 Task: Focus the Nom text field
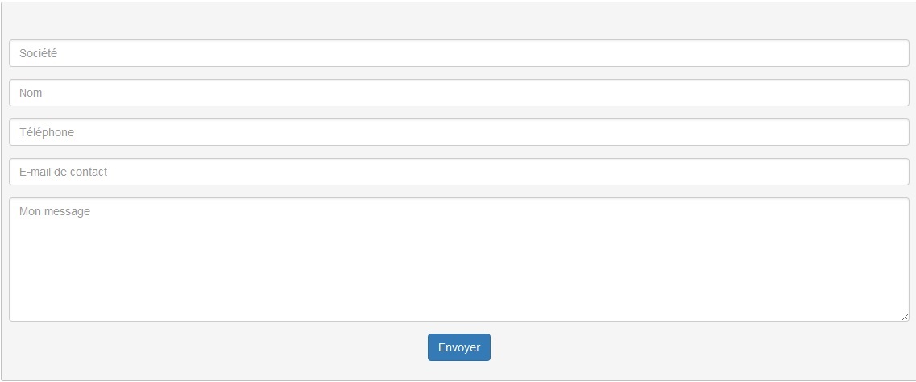coord(458,93)
